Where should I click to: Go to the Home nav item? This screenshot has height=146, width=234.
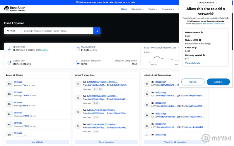coord(124,9)
